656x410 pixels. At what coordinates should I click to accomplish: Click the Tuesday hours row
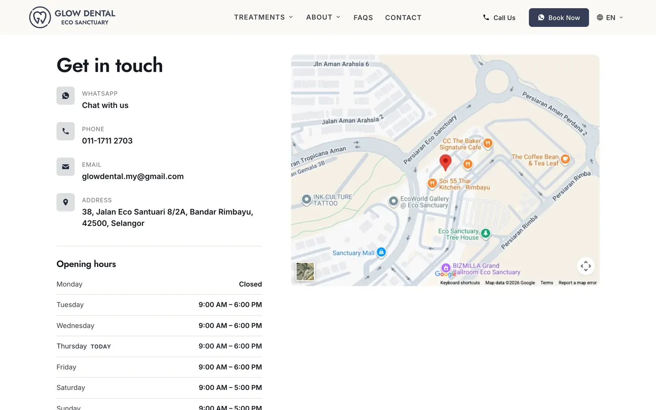159,305
